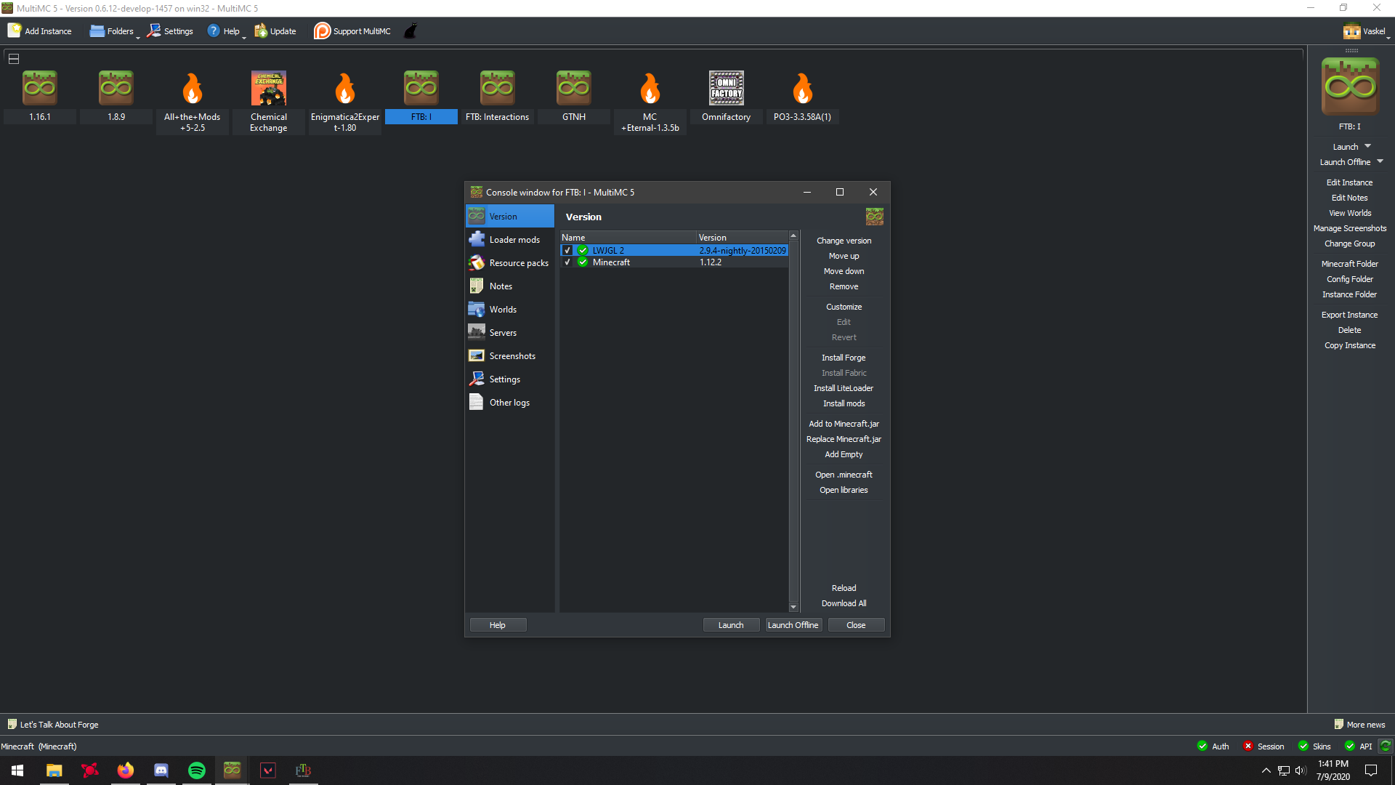Click the Add Instance toolbar icon
Viewport: 1395px width, 785px height.
(x=13, y=31)
